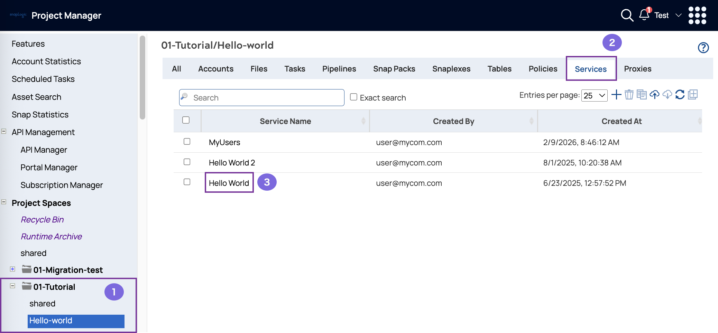Open the Runtime Archive
This screenshot has height=333, width=718.
tap(51, 237)
